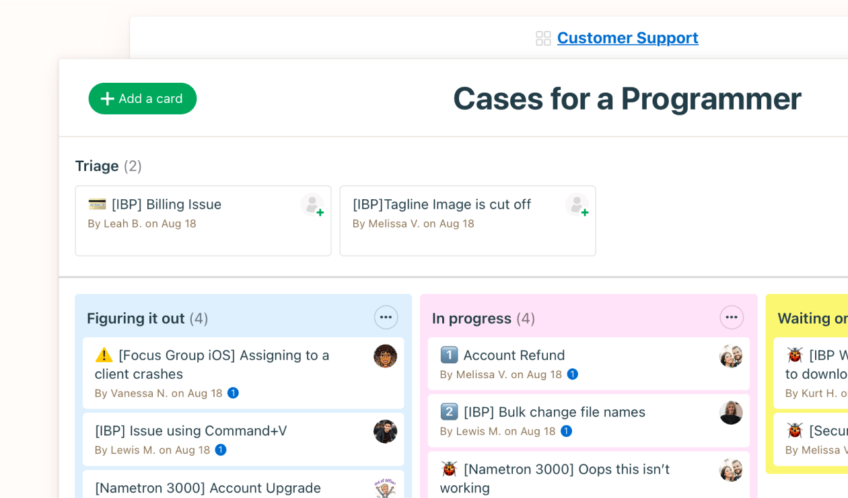Click the Card Table grid icon beside Customer Support
The width and height of the screenshot is (848, 498).
[542, 38]
